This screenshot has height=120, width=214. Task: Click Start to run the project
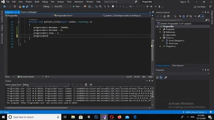point(76,6)
